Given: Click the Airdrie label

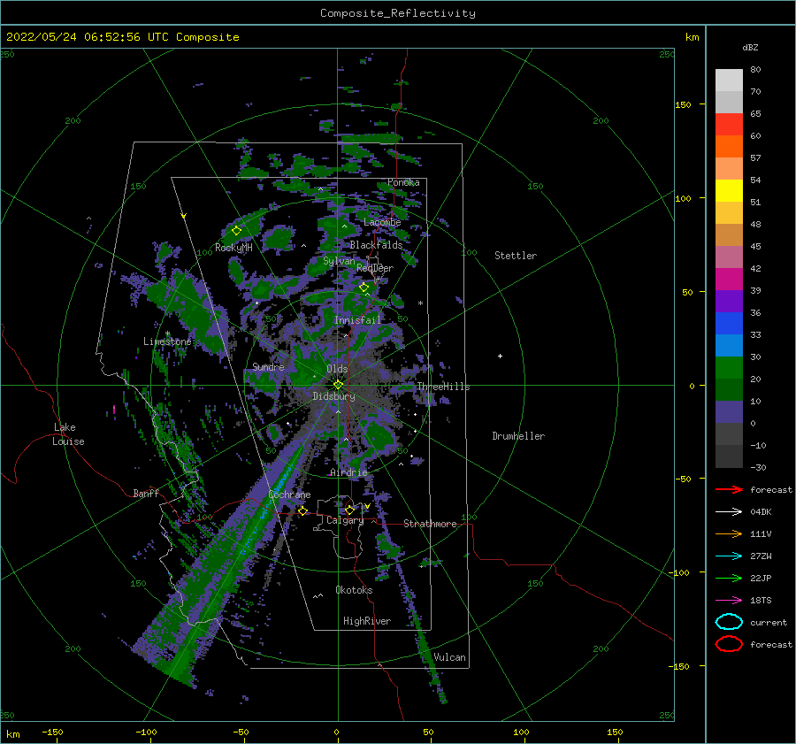Looking at the screenshot, I should pyautogui.click(x=348, y=472).
